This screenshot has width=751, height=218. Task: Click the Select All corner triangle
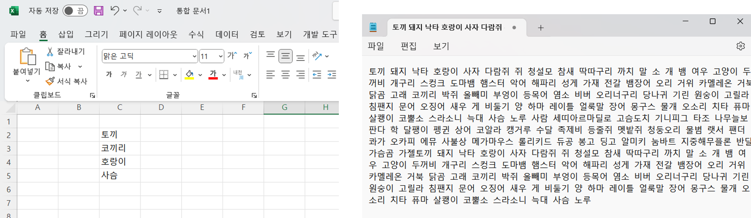(11, 108)
